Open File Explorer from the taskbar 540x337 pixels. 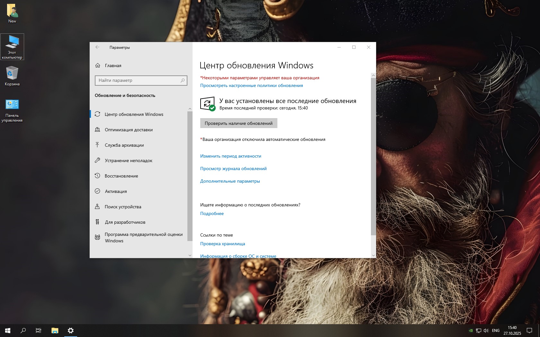(55, 331)
